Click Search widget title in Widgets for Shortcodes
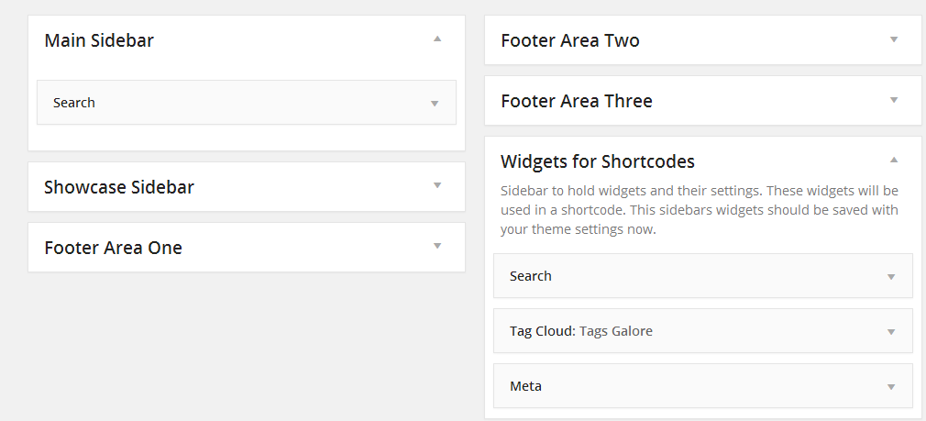The image size is (926, 421). coord(531,276)
